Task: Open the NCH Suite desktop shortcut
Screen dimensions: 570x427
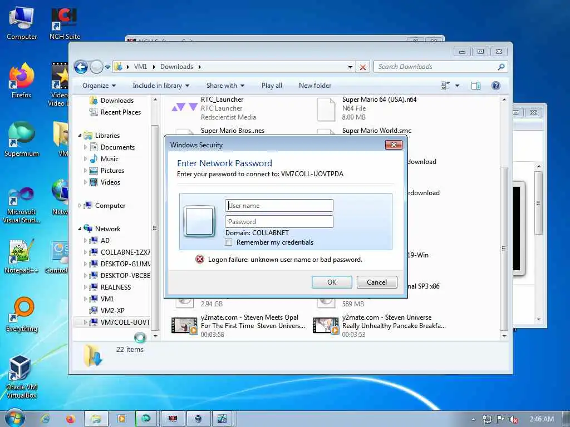Action: point(65,22)
